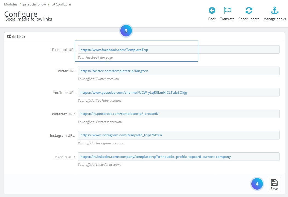
Task: Click the Check update refresh icon
Action: point(249,10)
